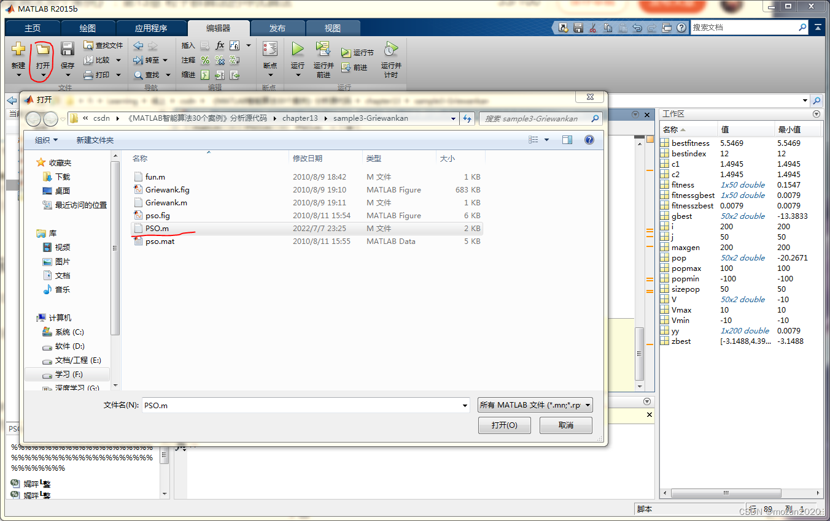Switch to the View (视图) tab
The image size is (830, 521).
coord(333,28)
